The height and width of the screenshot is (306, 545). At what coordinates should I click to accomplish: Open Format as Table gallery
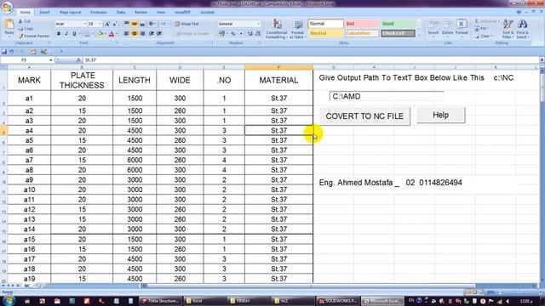tap(297, 29)
